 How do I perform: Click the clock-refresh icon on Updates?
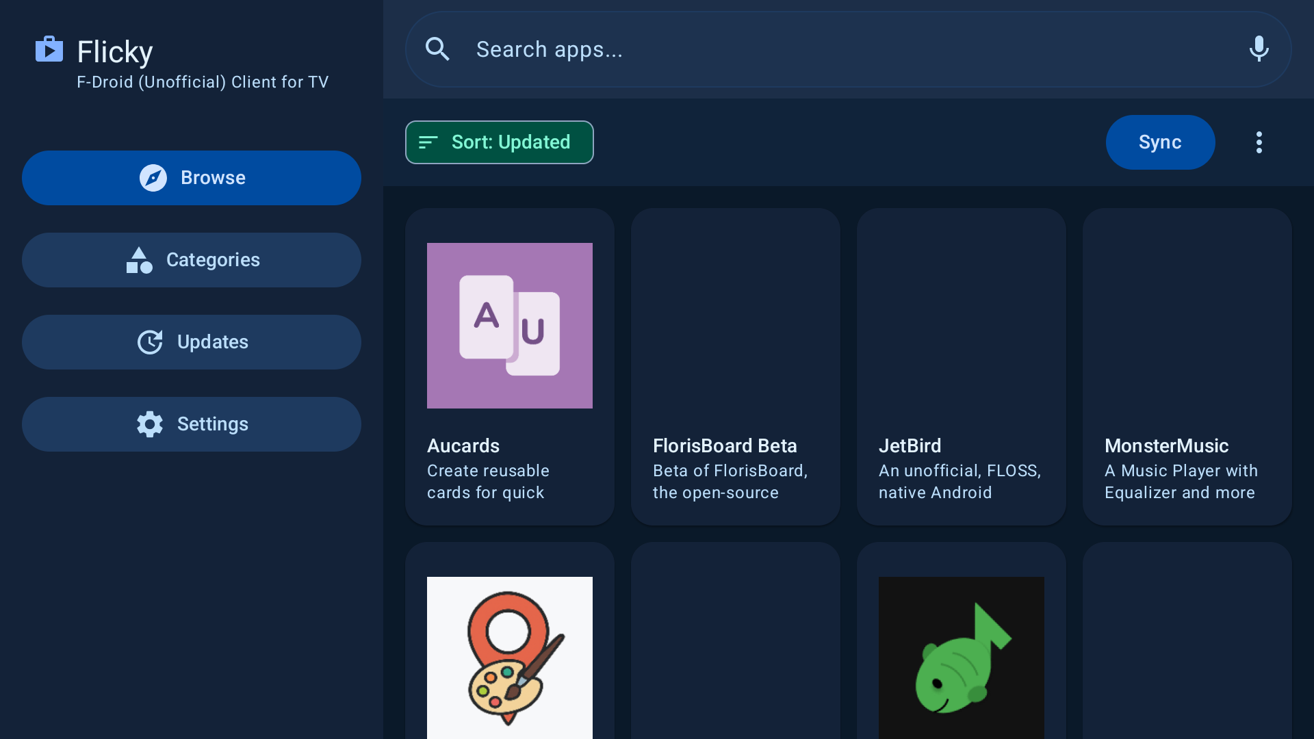(150, 342)
